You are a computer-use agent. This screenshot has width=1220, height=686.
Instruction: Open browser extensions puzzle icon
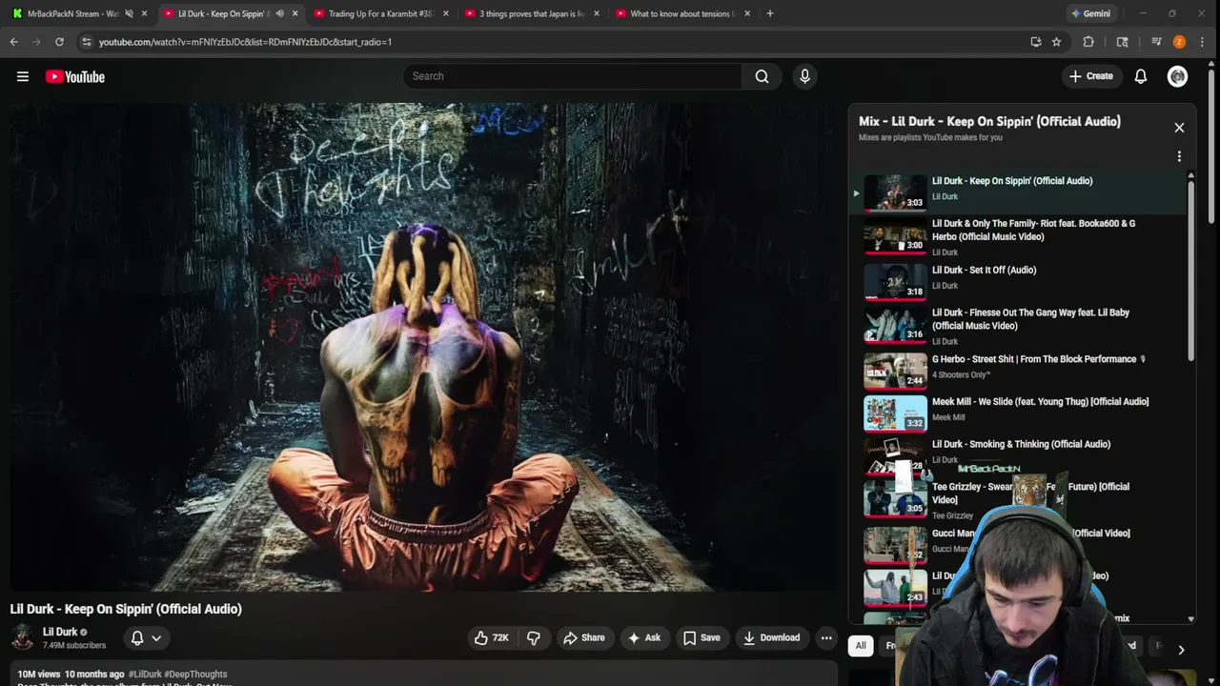tap(1088, 42)
